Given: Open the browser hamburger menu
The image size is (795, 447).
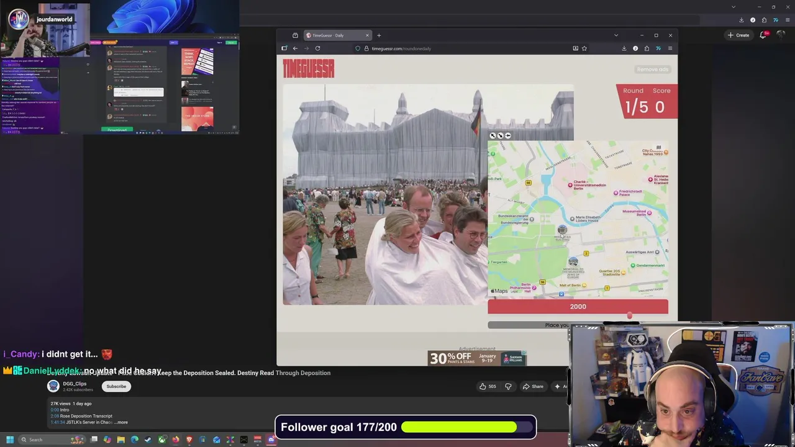Looking at the screenshot, I should (x=670, y=48).
